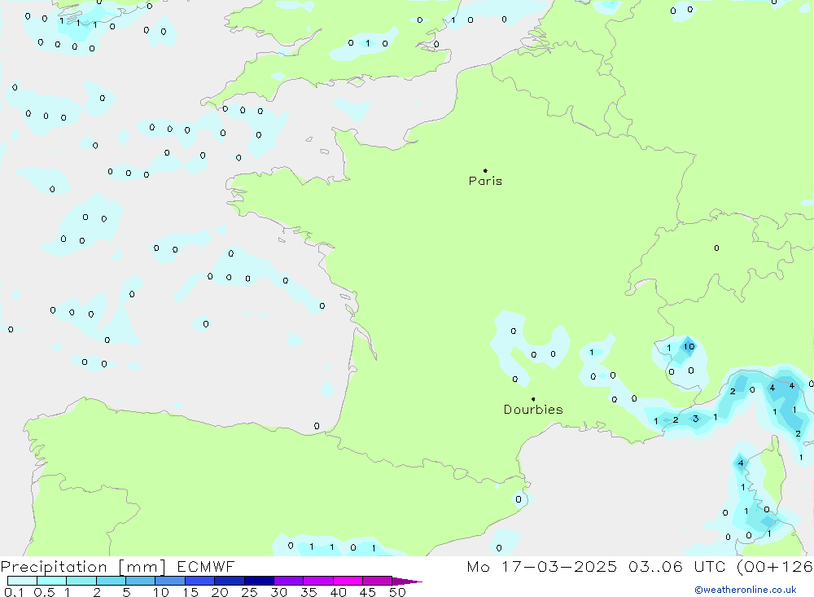Click the map value '10' near the Alps
814x597 pixels.
(x=689, y=347)
